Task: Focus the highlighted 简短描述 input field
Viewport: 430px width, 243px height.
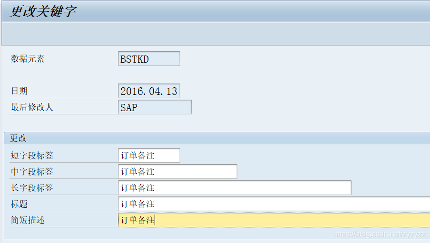Action: 274,220
